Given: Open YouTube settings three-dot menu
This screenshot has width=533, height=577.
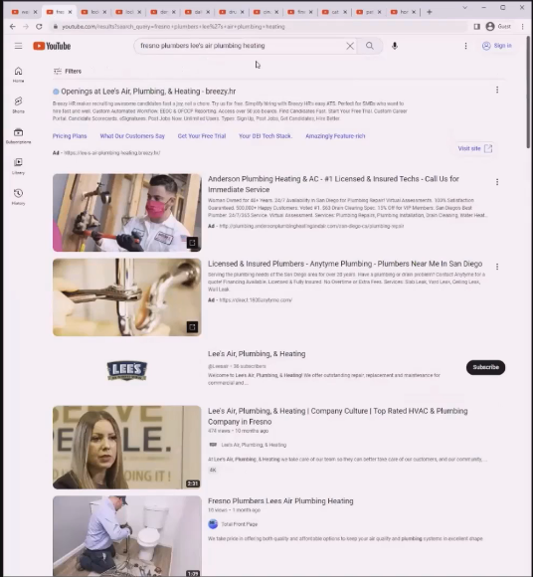Looking at the screenshot, I should pos(465,46).
